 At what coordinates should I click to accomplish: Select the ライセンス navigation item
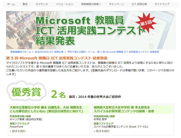click(x=42, y=4)
